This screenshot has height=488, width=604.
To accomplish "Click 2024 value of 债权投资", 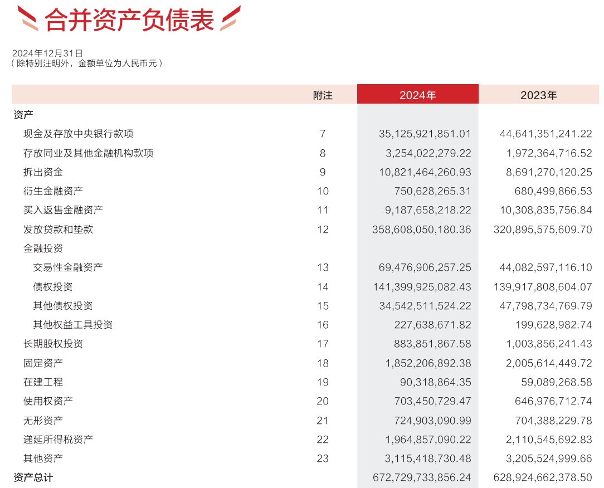I will pos(422,287).
